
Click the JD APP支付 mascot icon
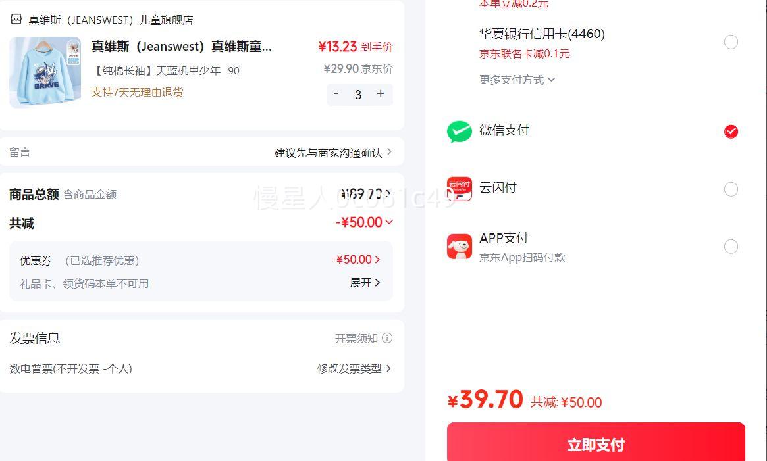point(460,247)
